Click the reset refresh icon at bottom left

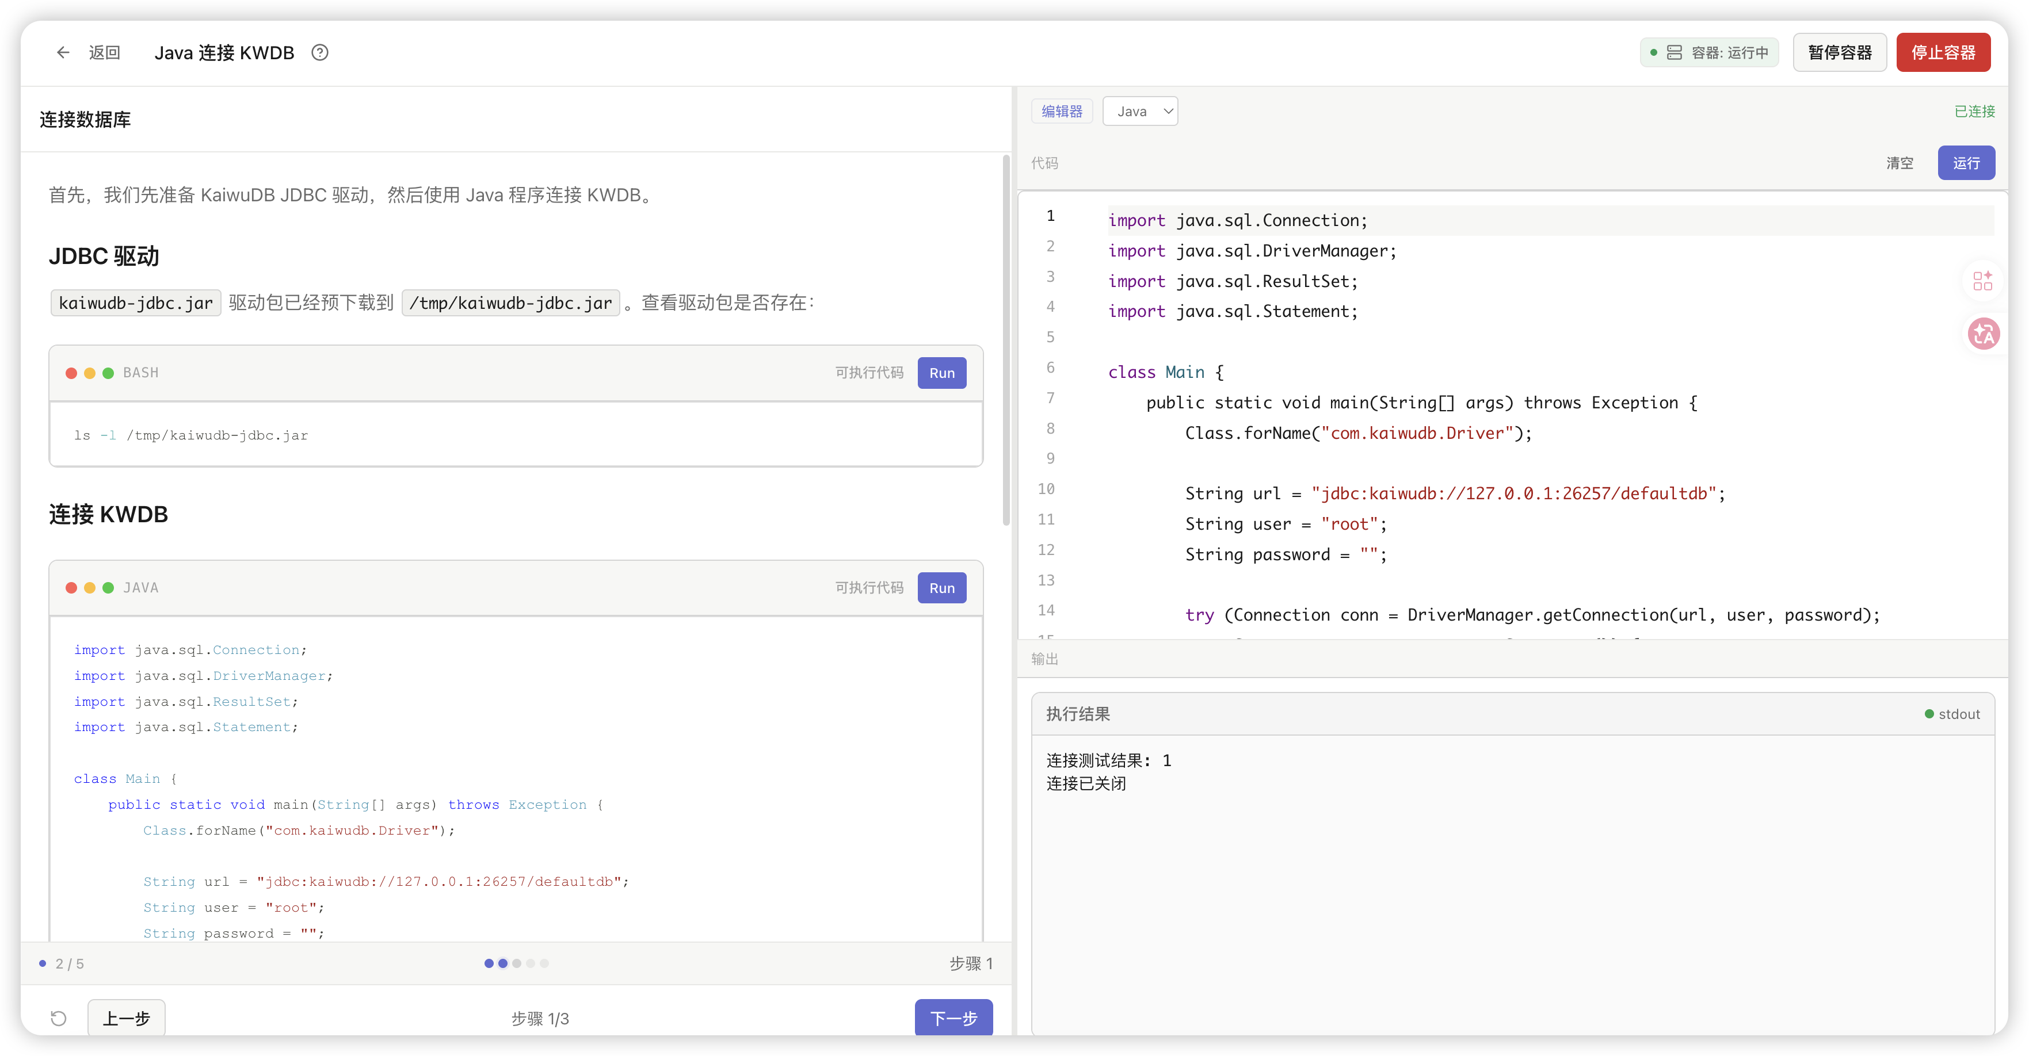pyautogui.click(x=58, y=1018)
